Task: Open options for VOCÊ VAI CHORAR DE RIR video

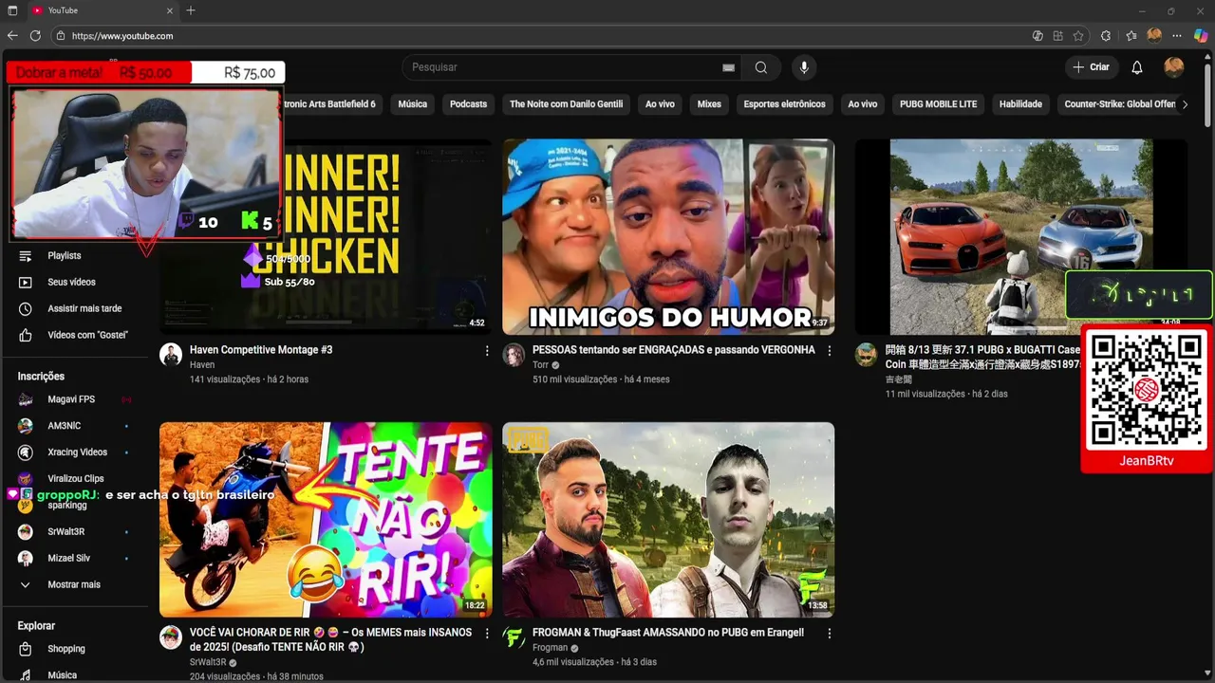Action: pyautogui.click(x=487, y=633)
